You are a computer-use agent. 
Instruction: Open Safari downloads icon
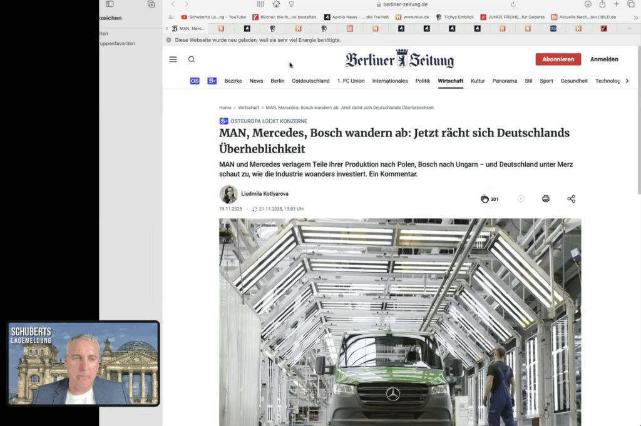[x=588, y=4]
